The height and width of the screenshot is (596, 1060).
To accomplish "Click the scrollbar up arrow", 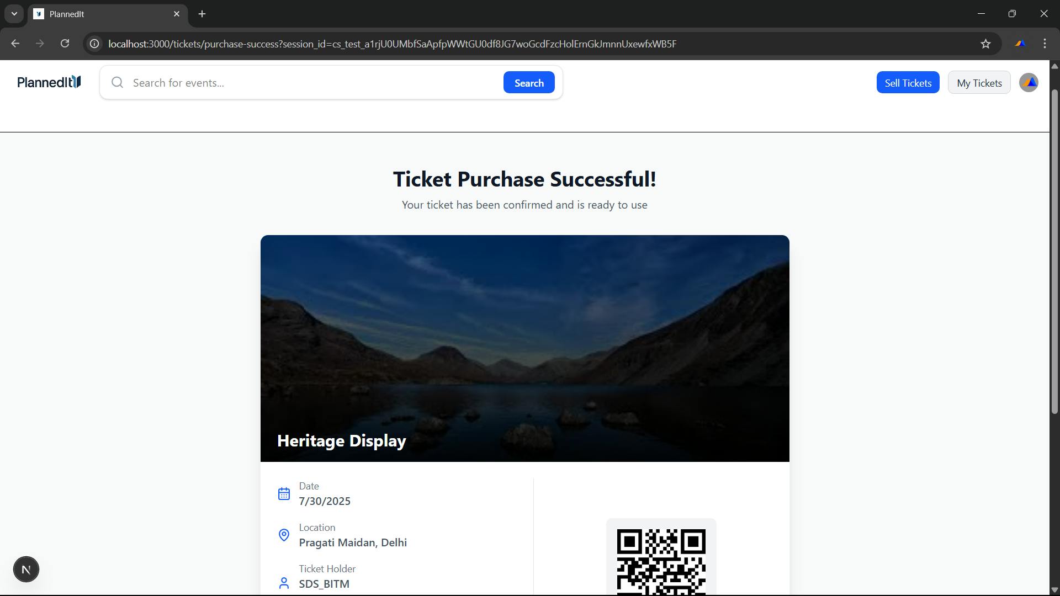I will (1054, 66).
